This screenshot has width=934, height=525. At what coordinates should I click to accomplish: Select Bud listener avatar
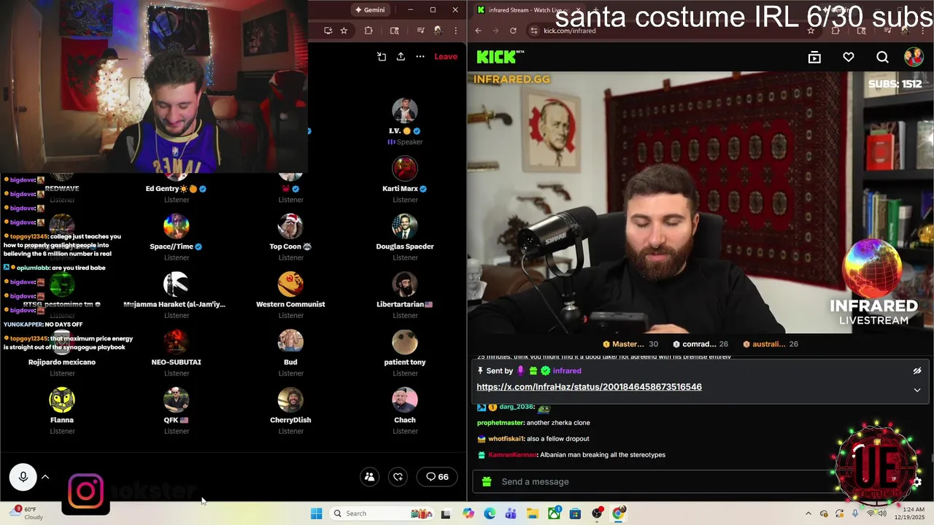(x=290, y=342)
